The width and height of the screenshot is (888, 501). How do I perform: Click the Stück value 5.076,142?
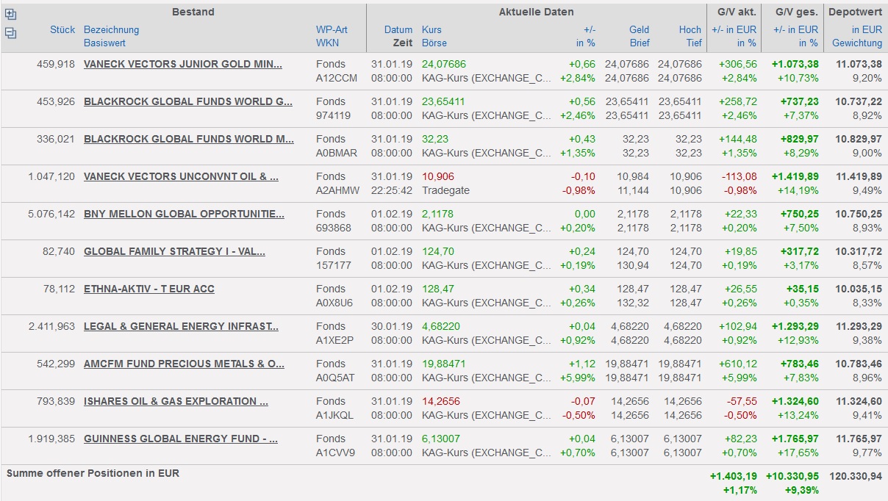[51, 214]
